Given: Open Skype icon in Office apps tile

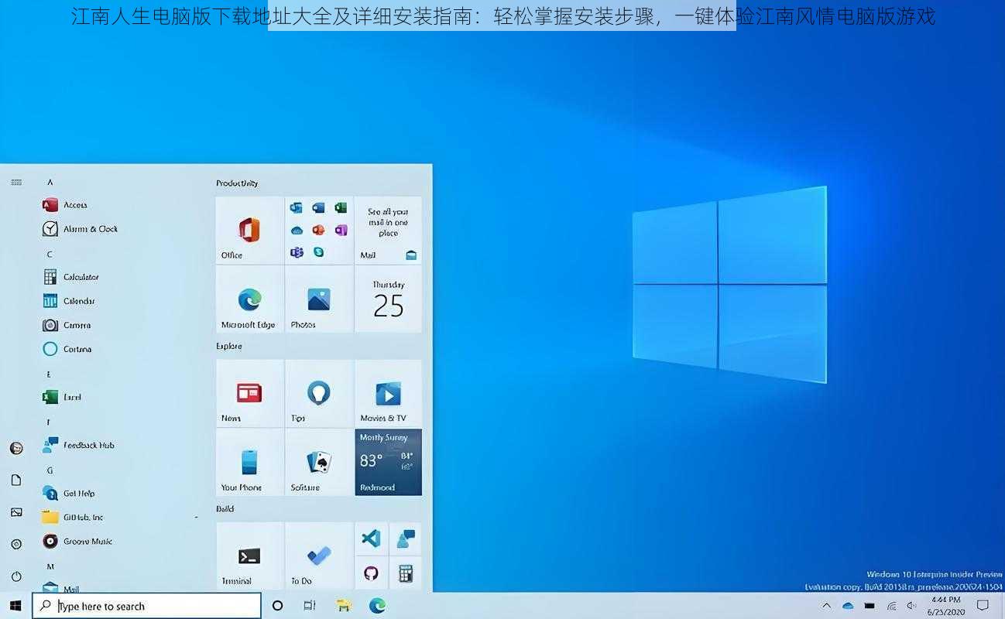Looking at the screenshot, I should (318, 252).
